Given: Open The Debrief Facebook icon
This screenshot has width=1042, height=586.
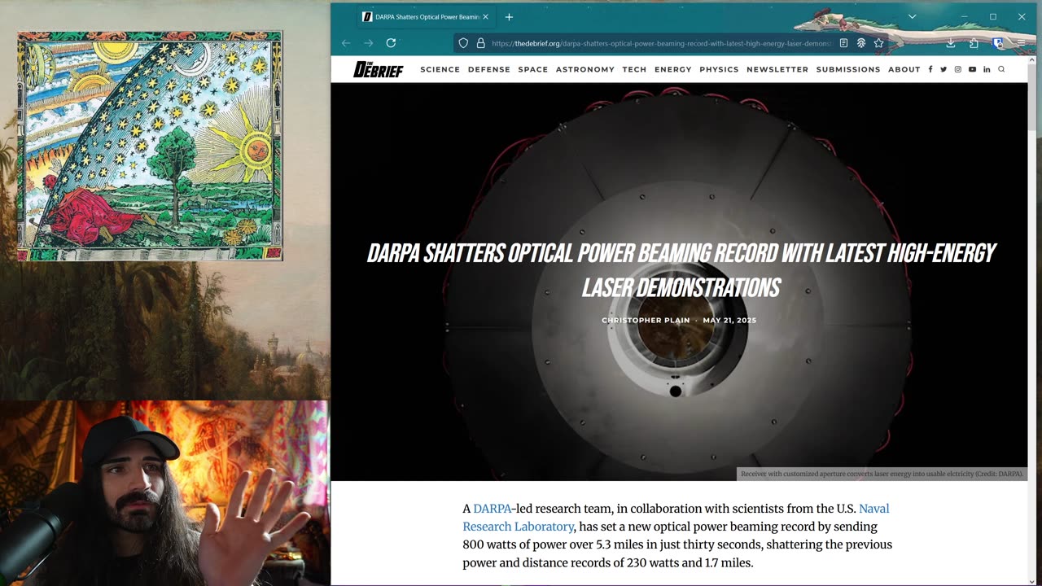Looking at the screenshot, I should tap(930, 69).
